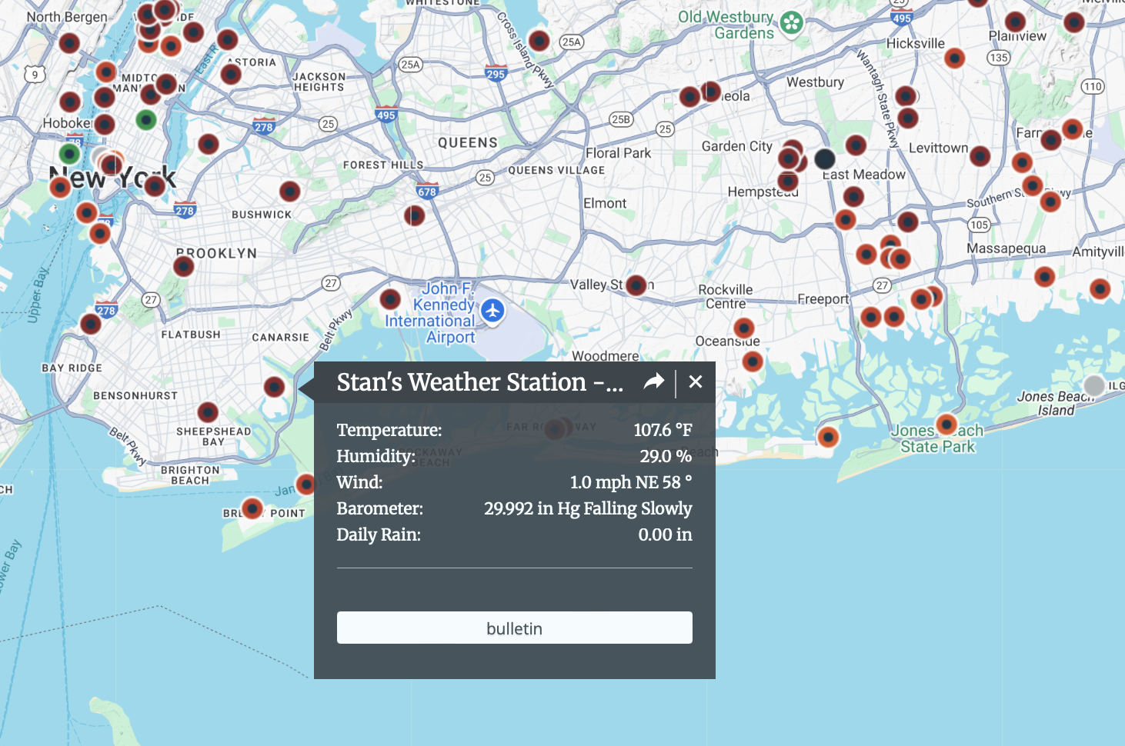Open the station marker at Valley Stream
The height and width of the screenshot is (746, 1125).
click(636, 285)
